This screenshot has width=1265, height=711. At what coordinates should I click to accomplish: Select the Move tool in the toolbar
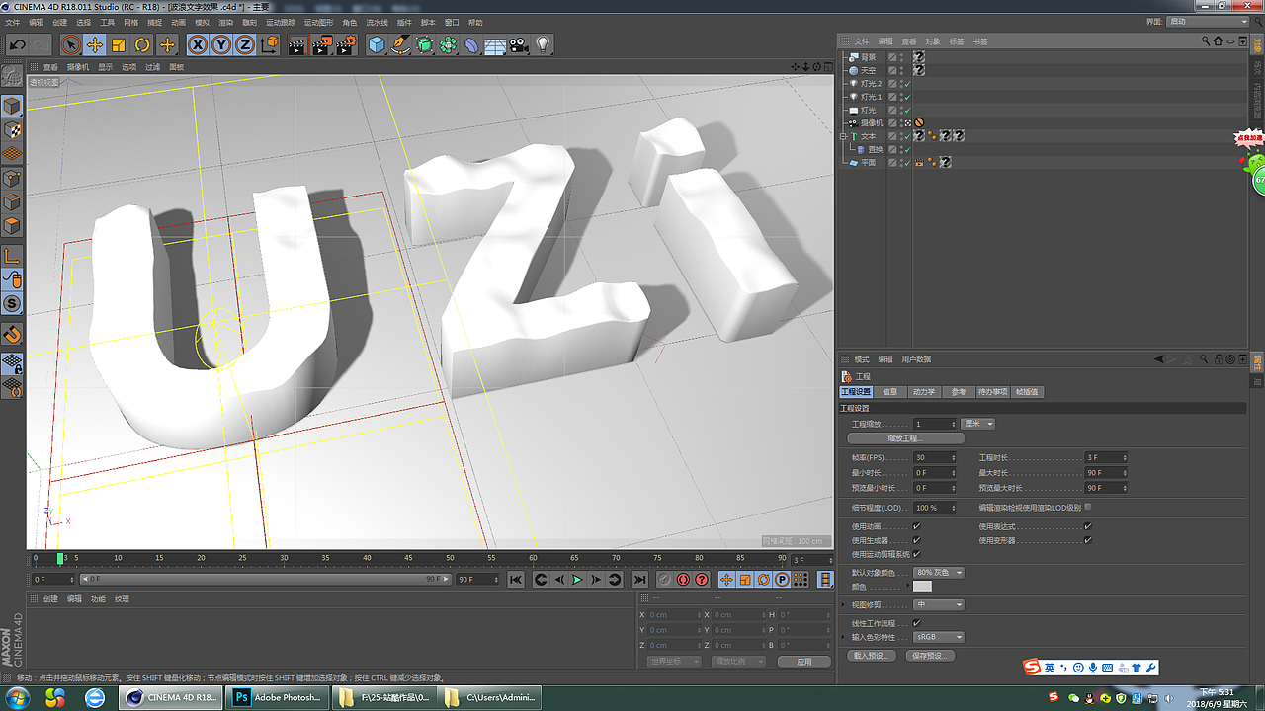94,44
